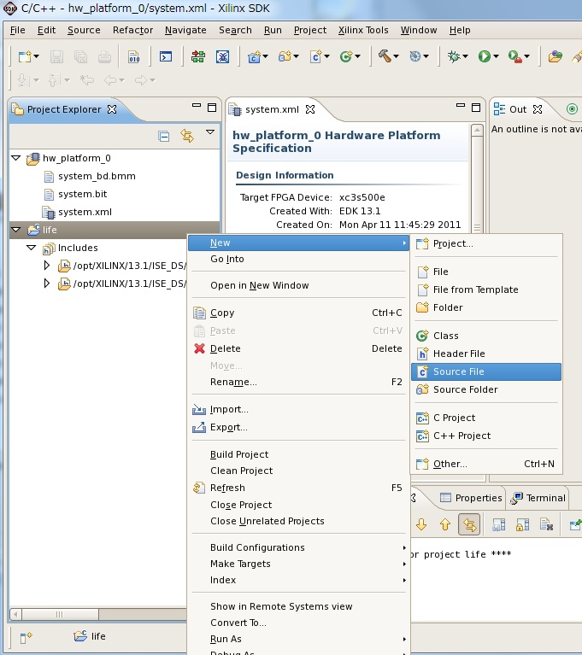Screen dimensions: 582x655
Task: Open the Xilinx Tools menu
Action: pyautogui.click(x=363, y=30)
